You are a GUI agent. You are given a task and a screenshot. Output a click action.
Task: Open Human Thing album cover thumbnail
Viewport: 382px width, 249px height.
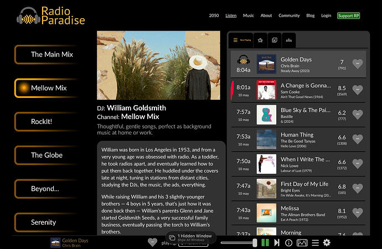click(x=266, y=139)
